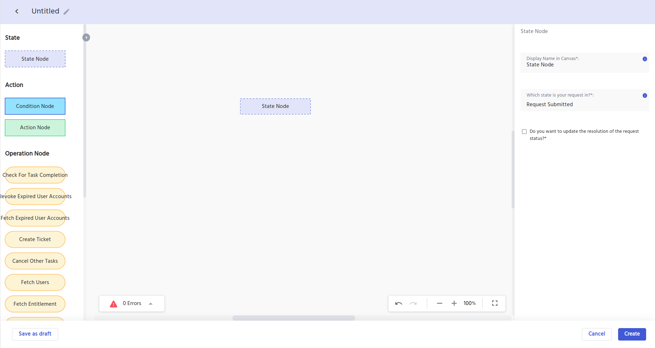Click the Cancel button
The width and height of the screenshot is (655, 348).
[596, 334]
